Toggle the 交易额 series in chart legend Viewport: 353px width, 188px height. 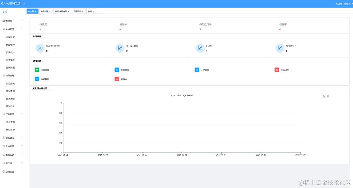(x=188, y=96)
